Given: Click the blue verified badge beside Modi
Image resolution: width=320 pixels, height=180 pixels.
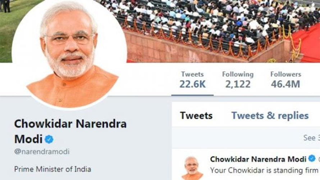Looking at the screenshot, I should [49, 139].
